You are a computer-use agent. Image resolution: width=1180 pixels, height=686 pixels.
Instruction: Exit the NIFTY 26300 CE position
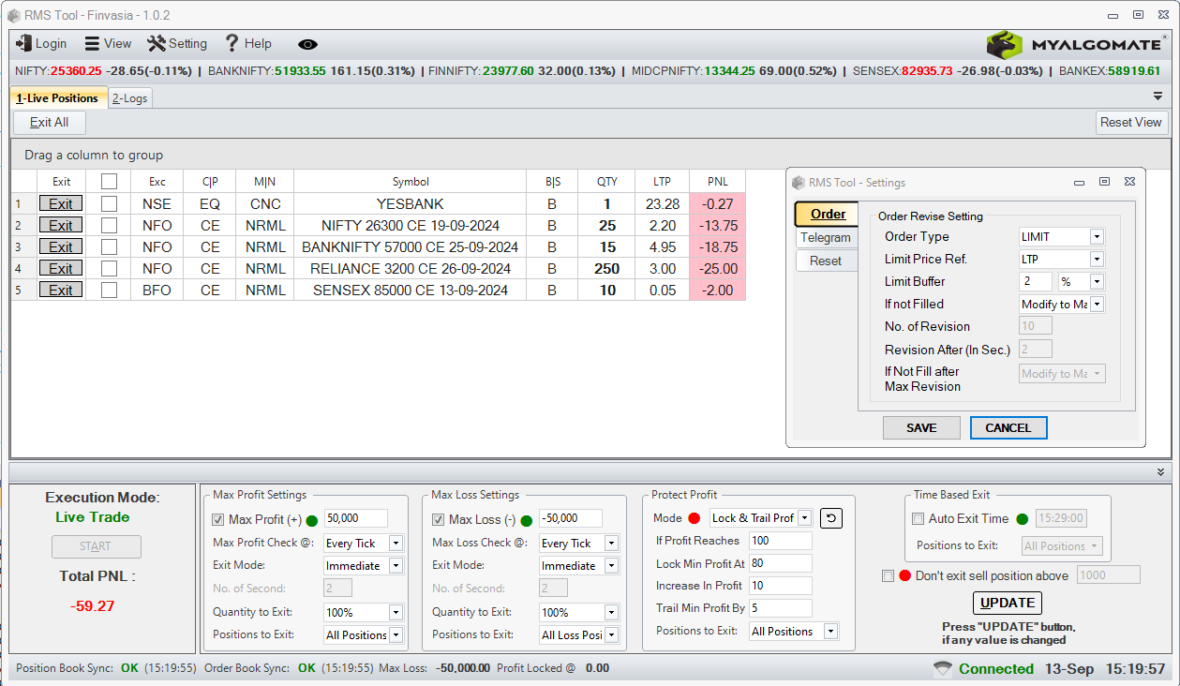61,226
